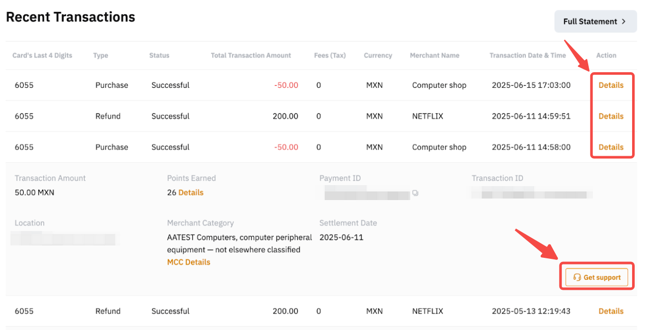
Task: Click the Status column header
Action: pyautogui.click(x=159, y=55)
